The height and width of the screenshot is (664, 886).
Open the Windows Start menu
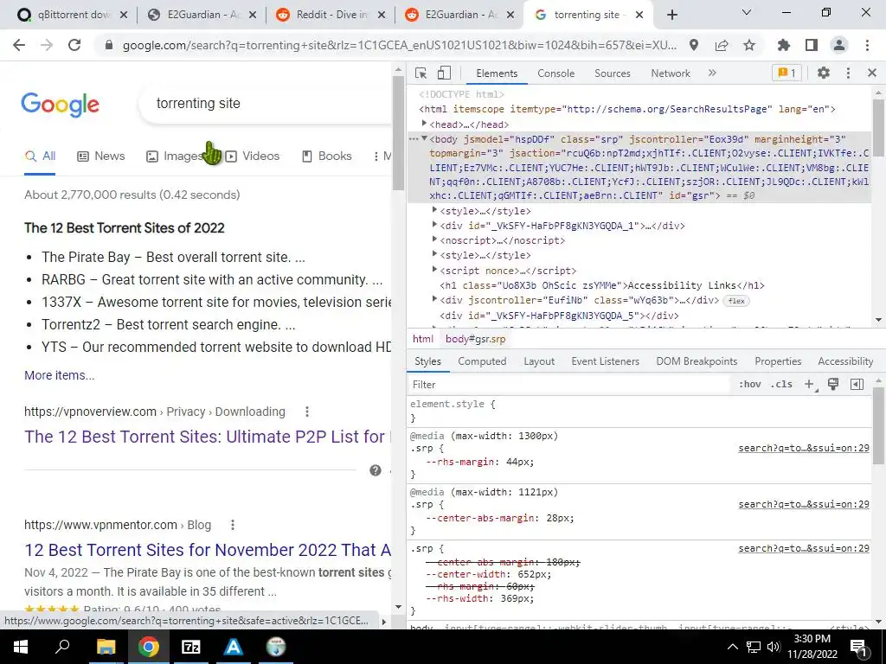click(x=21, y=647)
